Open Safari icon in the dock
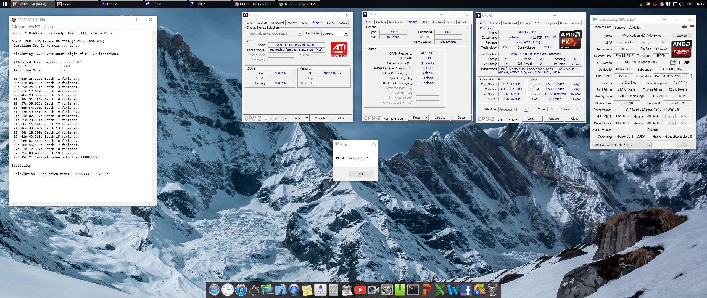 click(x=214, y=290)
